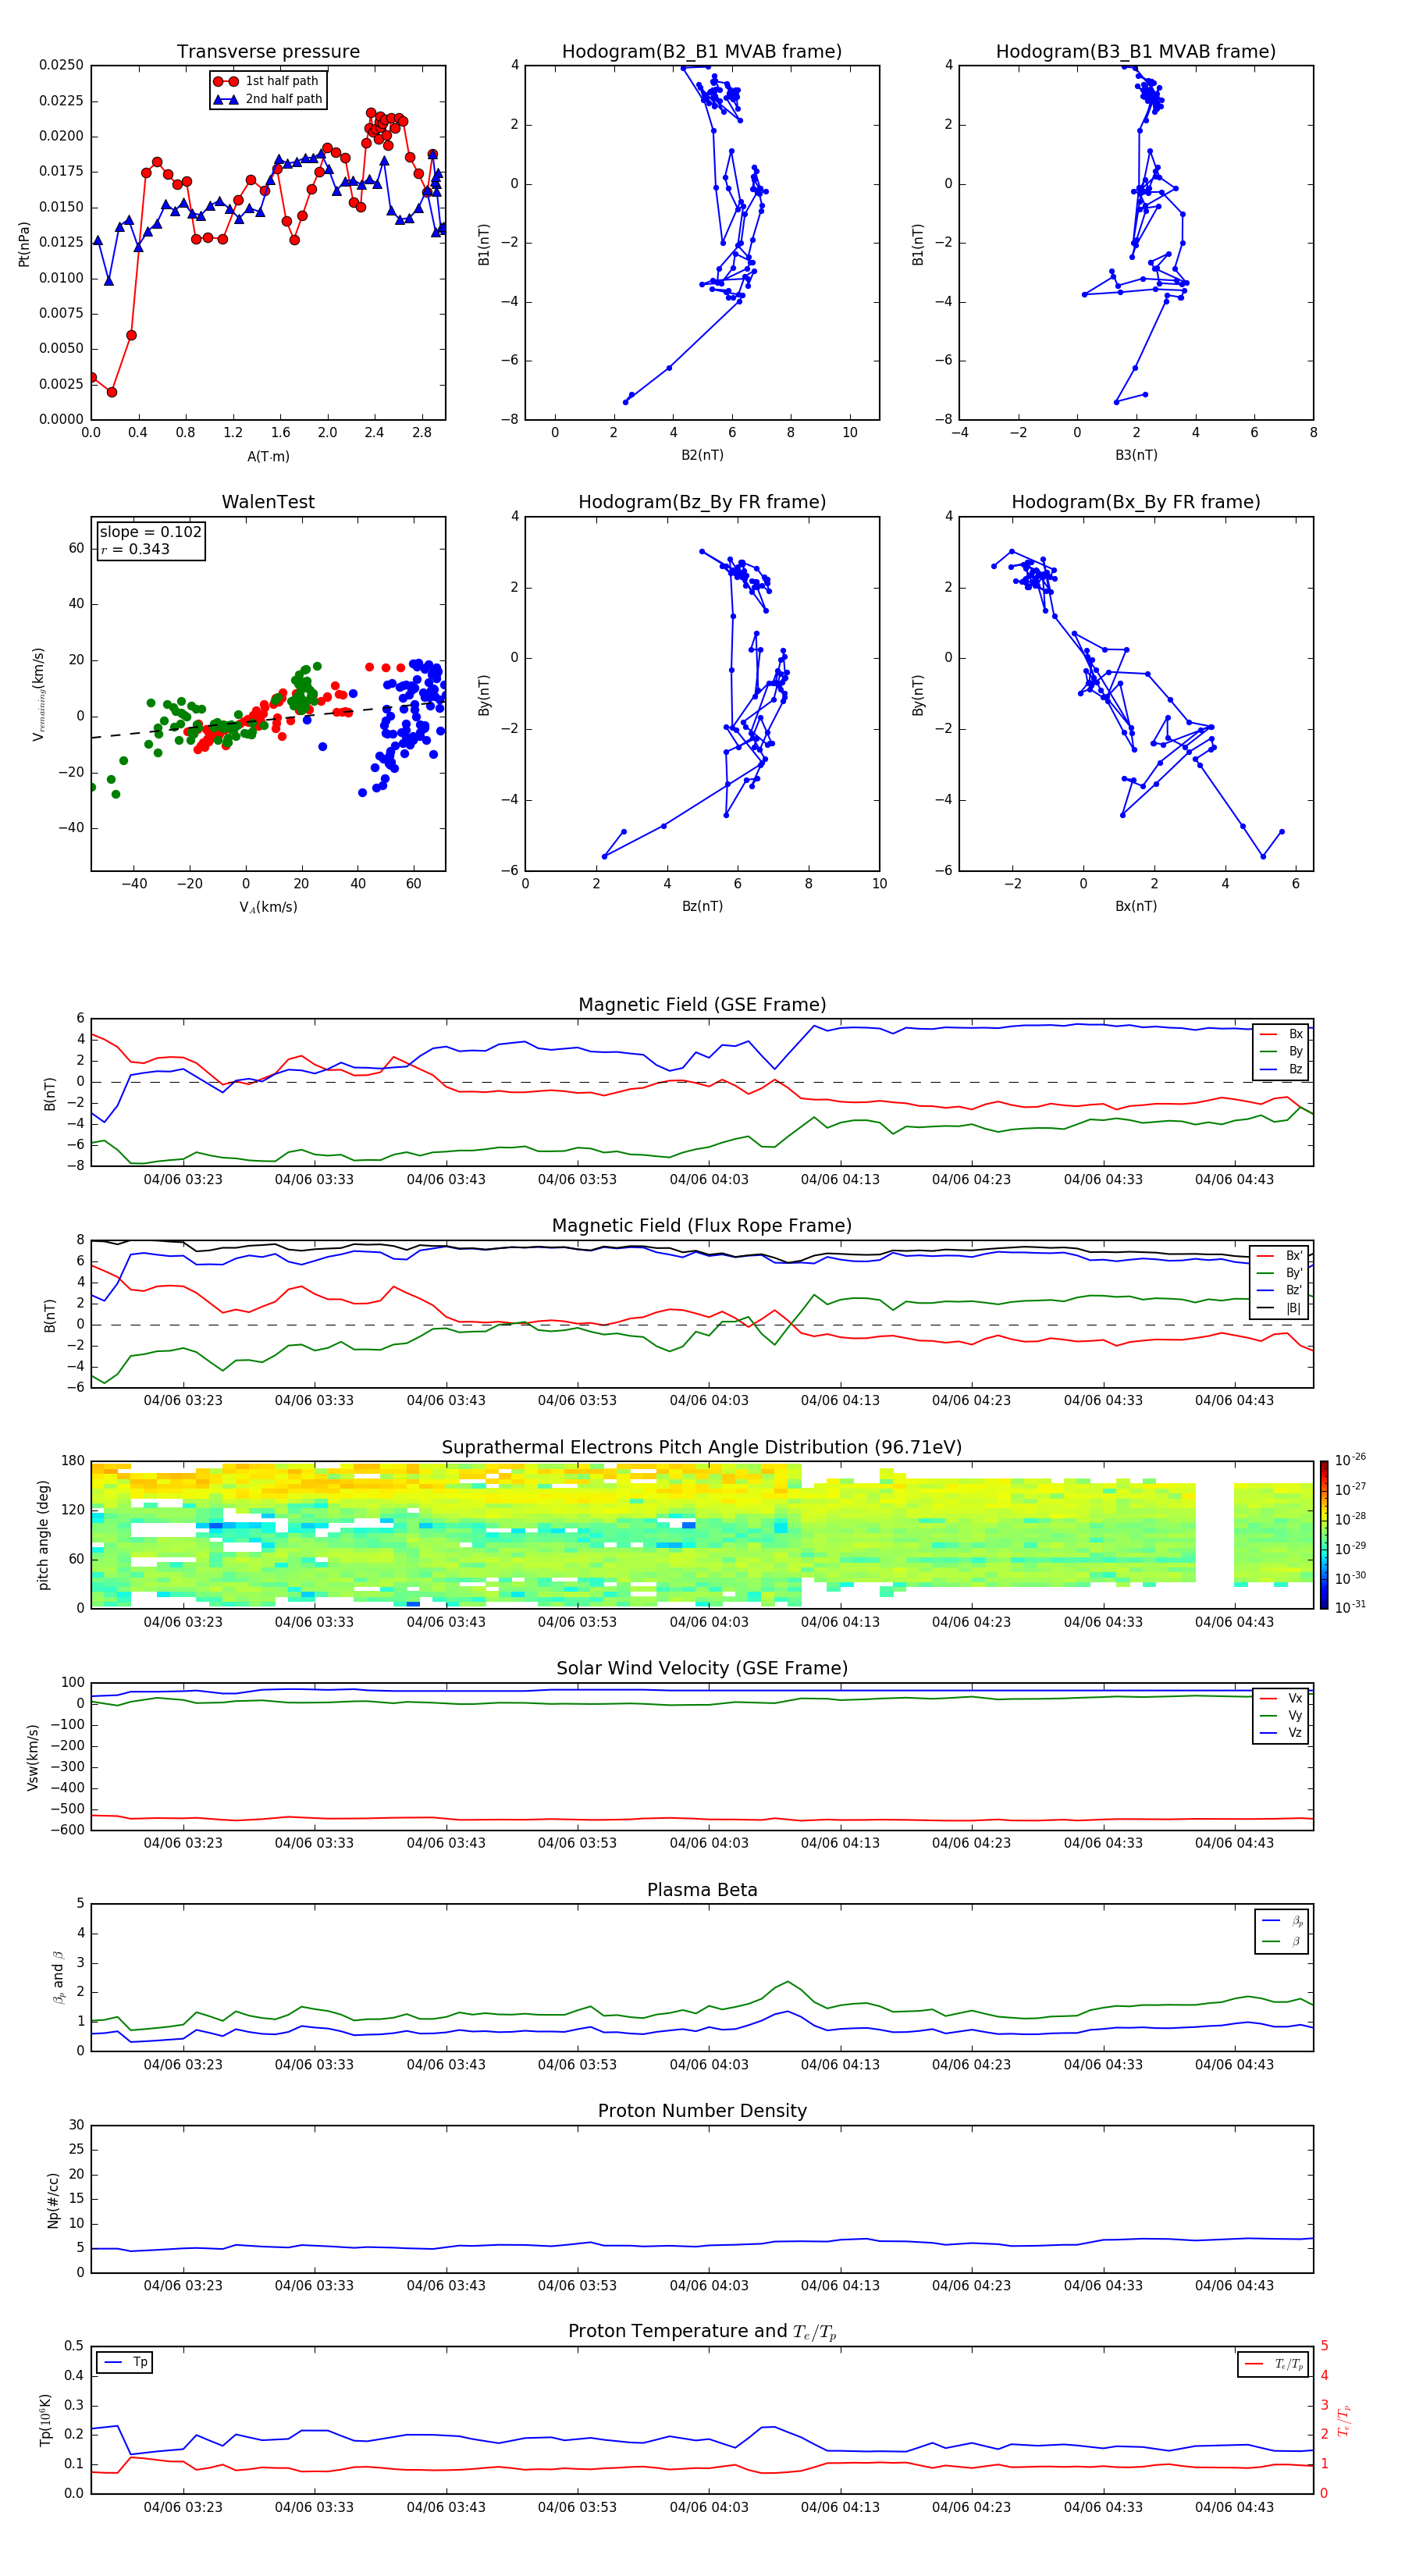The height and width of the screenshot is (2576, 1405).
Task: Click "04/06 04:43" tick under Proton Temperature panel
Action: [x=1234, y=2507]
